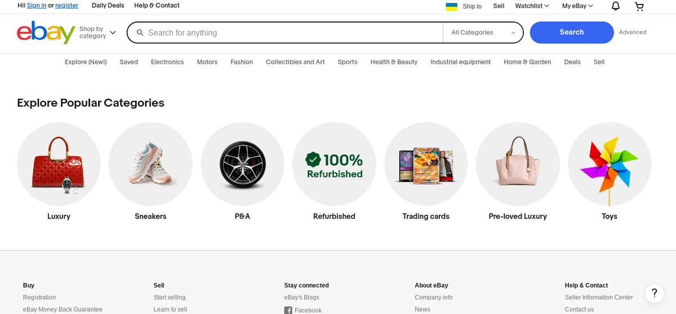This screenshot has width=676, height=314.
Task: Click the Trading cards category label
Action: (x=426, y=216)
